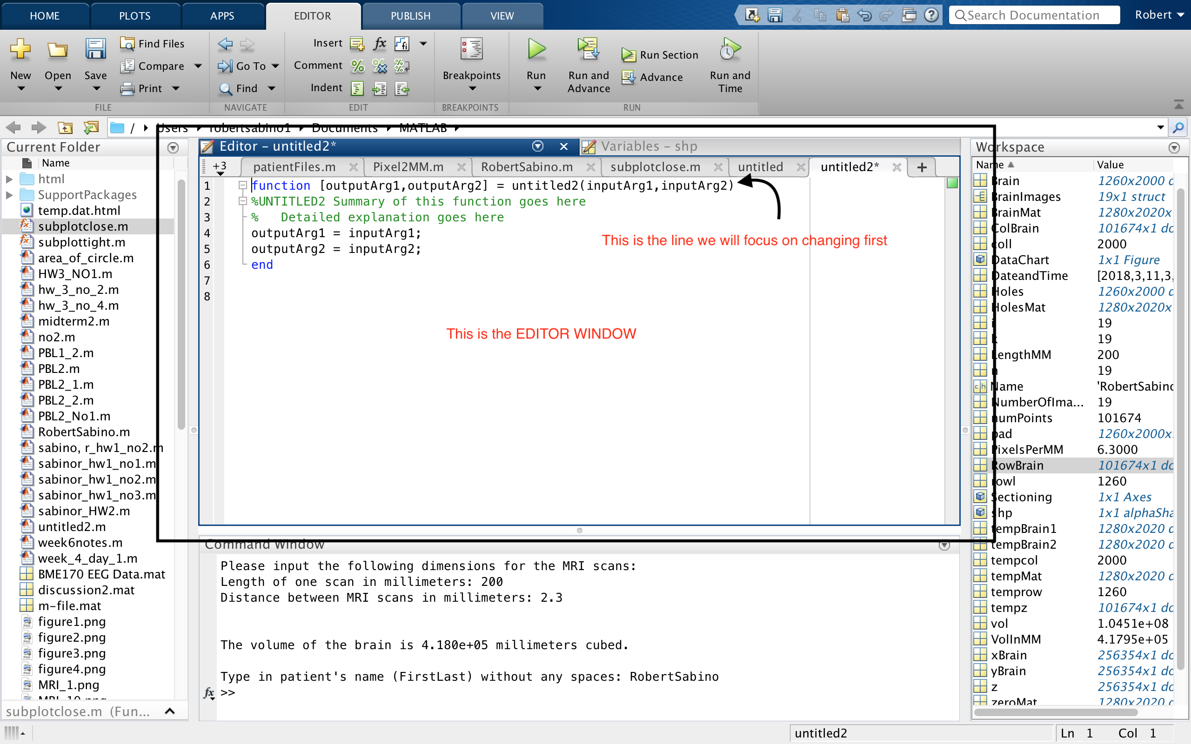Click the Search Documentation field
Screen dimensions: 1191x744
point(1034,15)
